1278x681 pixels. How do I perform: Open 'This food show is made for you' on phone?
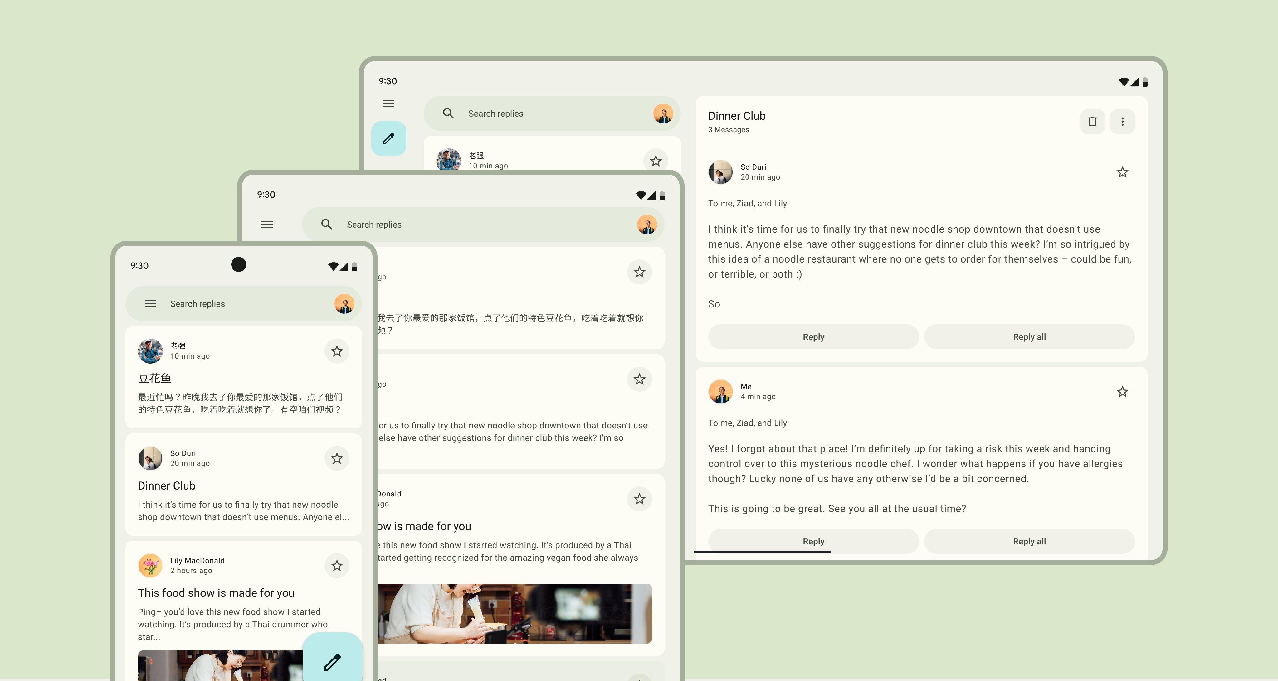216,593
